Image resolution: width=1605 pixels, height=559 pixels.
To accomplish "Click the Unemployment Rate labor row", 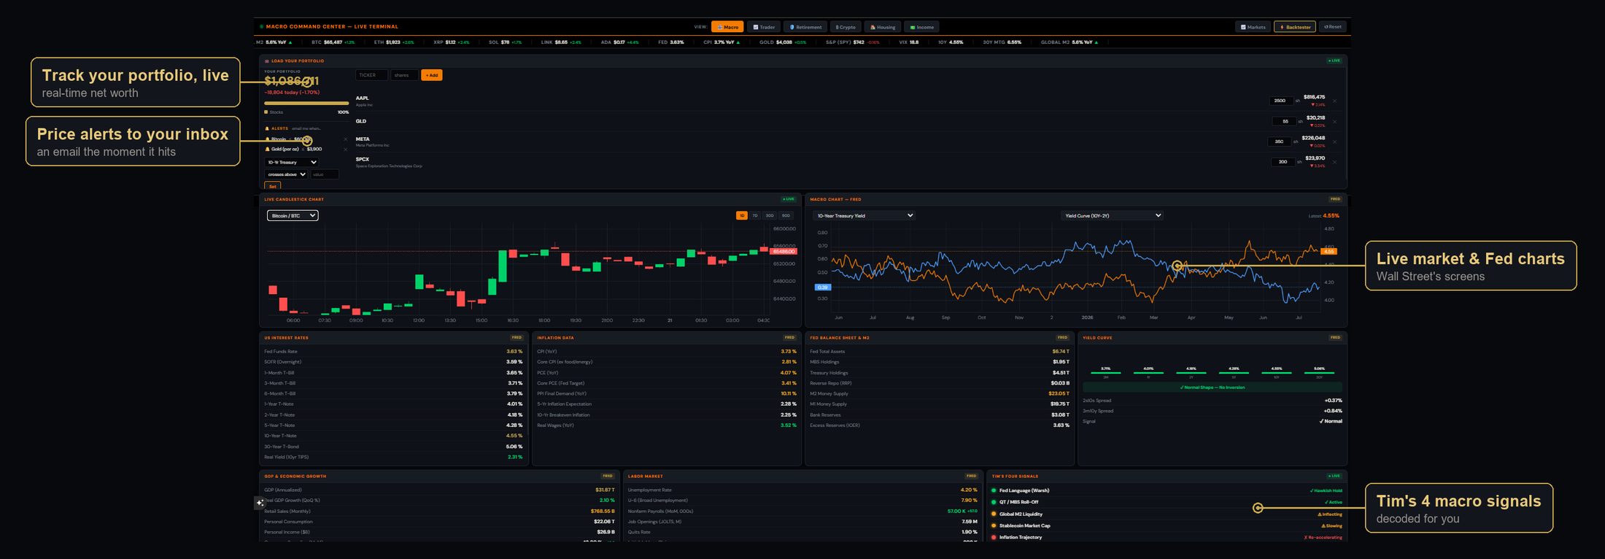I will pos(802,490).
